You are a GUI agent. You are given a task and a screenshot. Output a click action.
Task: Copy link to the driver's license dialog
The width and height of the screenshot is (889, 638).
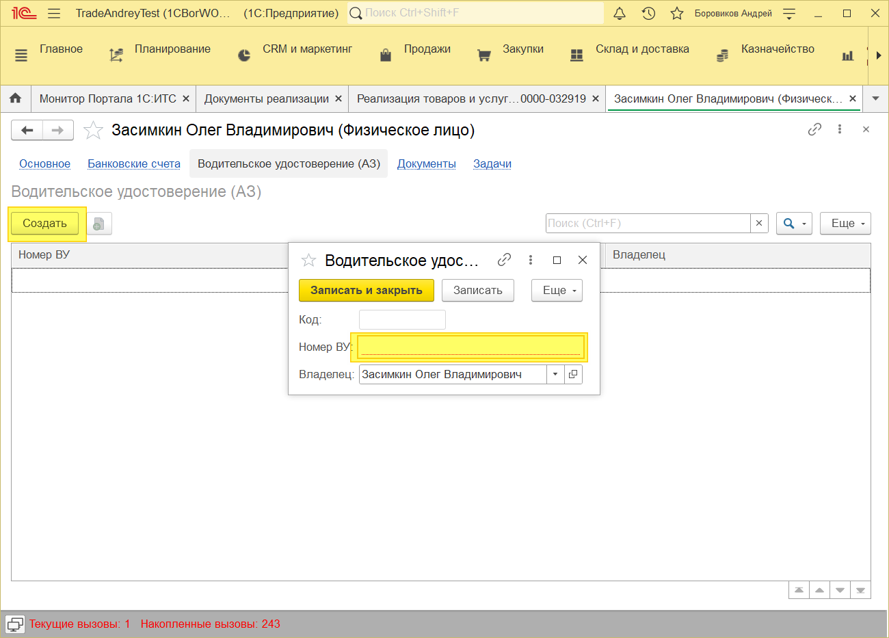(x=504, y=260)
